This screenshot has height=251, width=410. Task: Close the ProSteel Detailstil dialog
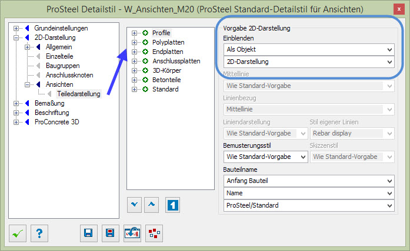click(399, 9)
